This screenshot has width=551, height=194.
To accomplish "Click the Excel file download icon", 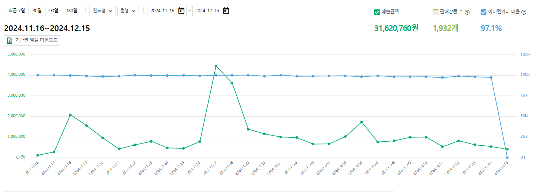I will 10,40.
